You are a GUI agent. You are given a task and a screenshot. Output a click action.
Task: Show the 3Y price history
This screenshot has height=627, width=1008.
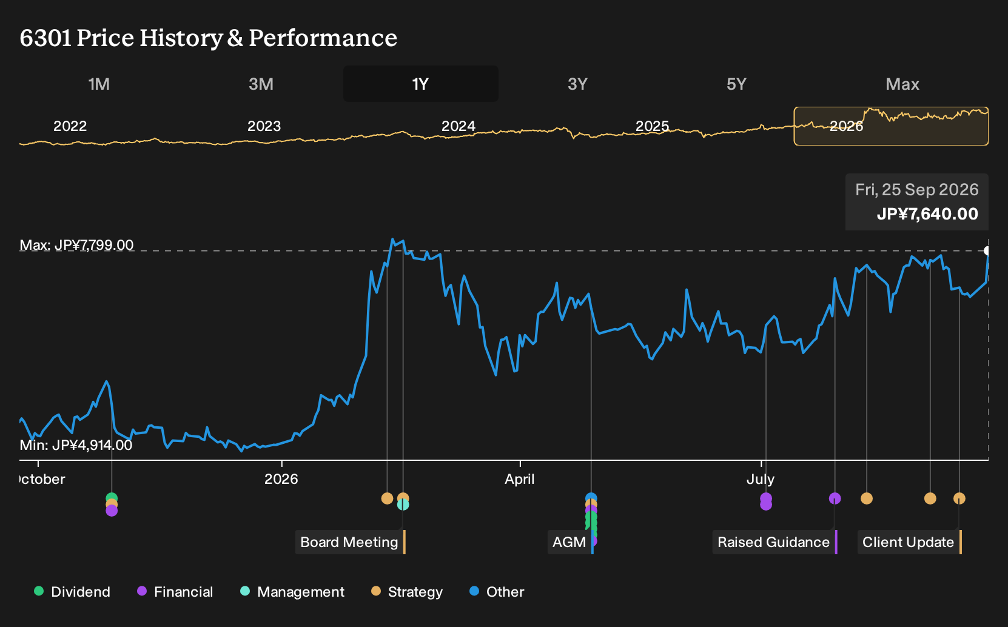pyautogui.click(x=577, y=84)
